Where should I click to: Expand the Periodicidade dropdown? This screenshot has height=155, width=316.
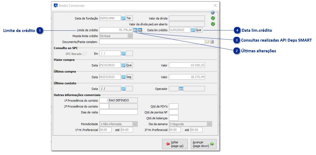point(135,124)
